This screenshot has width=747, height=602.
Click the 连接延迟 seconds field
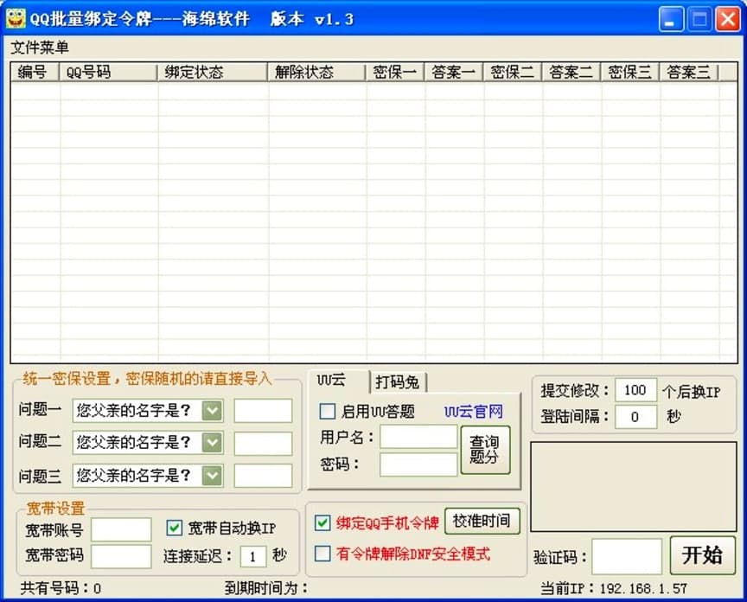click(252, 556)
